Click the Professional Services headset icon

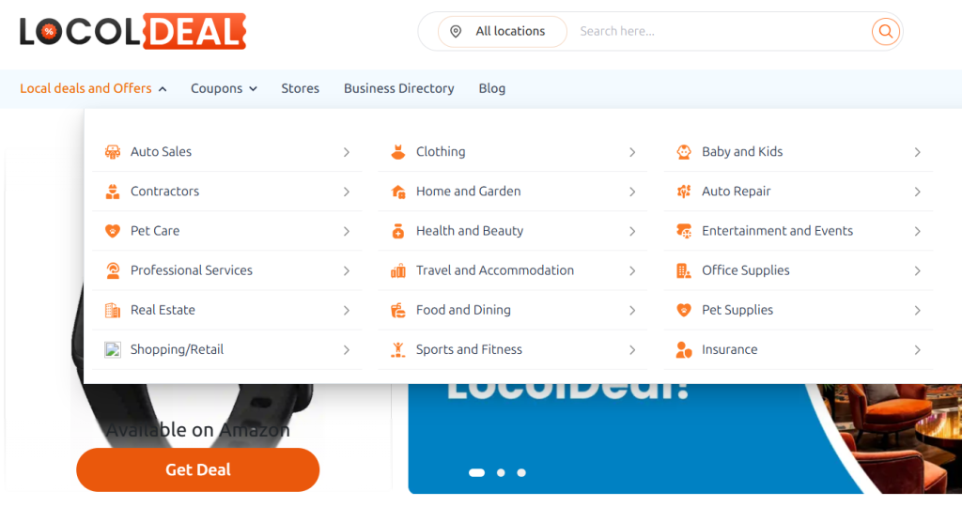point(113,270)
